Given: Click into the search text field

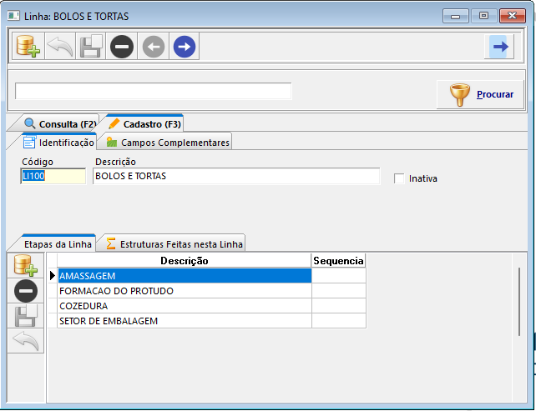Looking at the screenshot, I should 153,91.
